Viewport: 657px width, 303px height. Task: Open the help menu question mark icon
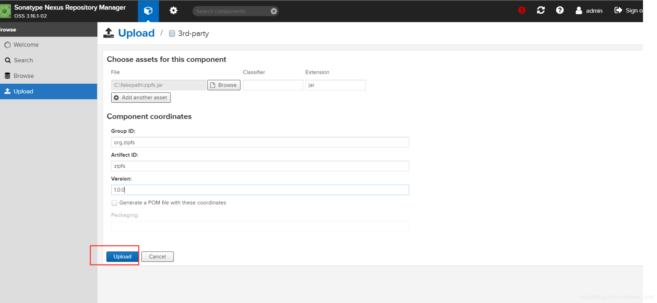pyautogui.click(x=560, y=10)
